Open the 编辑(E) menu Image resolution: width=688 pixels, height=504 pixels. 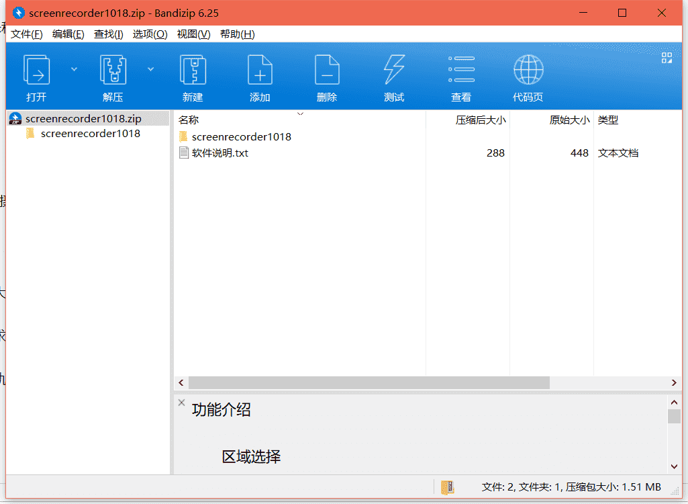pos(68,34)
